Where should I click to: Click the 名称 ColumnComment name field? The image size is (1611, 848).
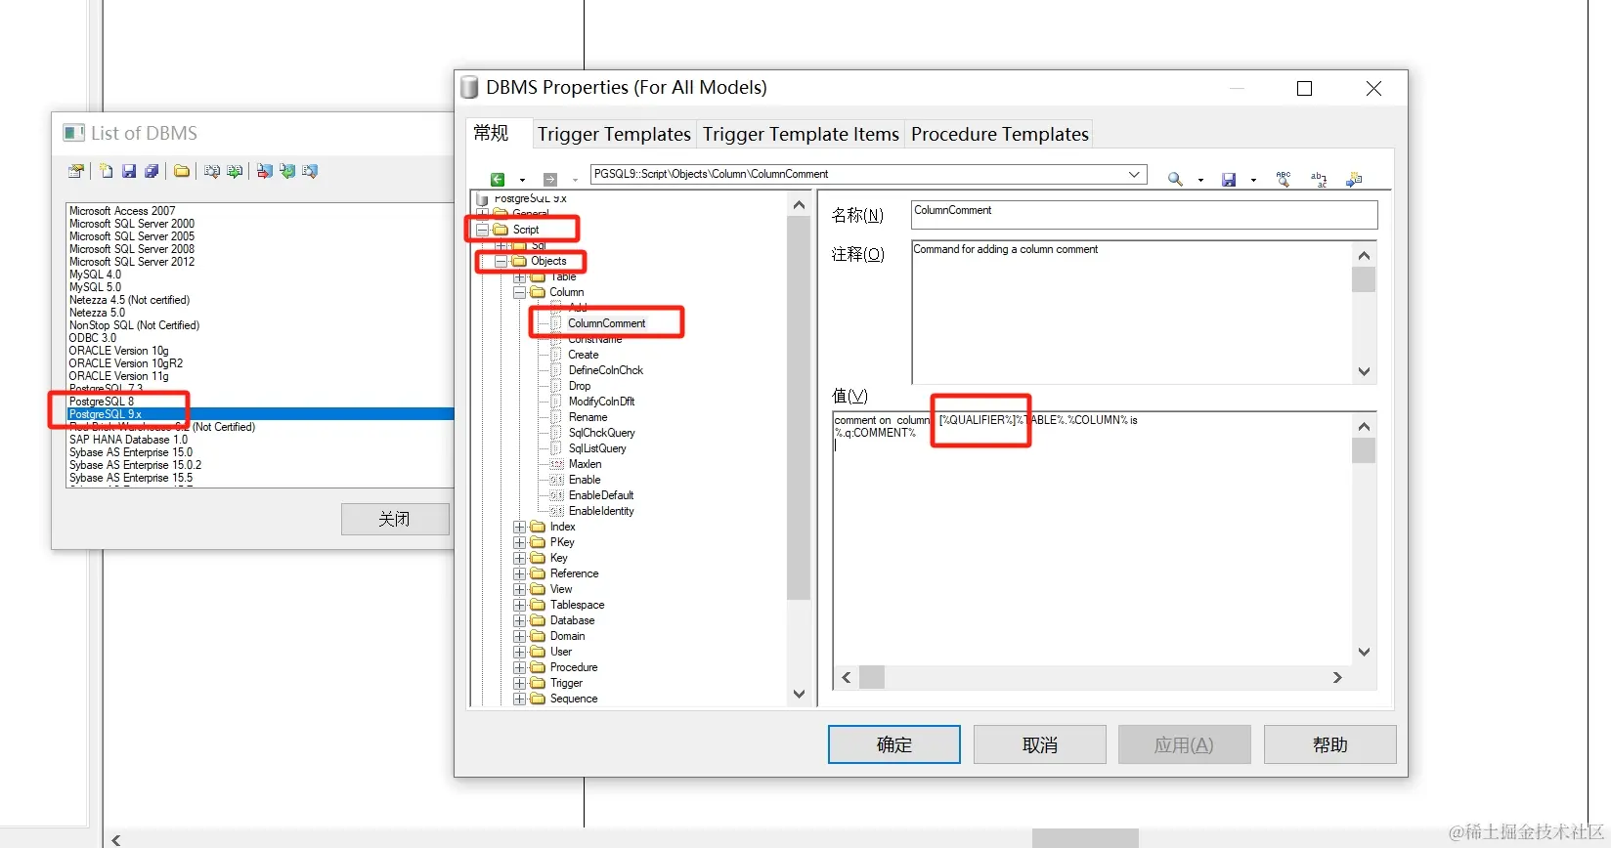(1144, 215)
